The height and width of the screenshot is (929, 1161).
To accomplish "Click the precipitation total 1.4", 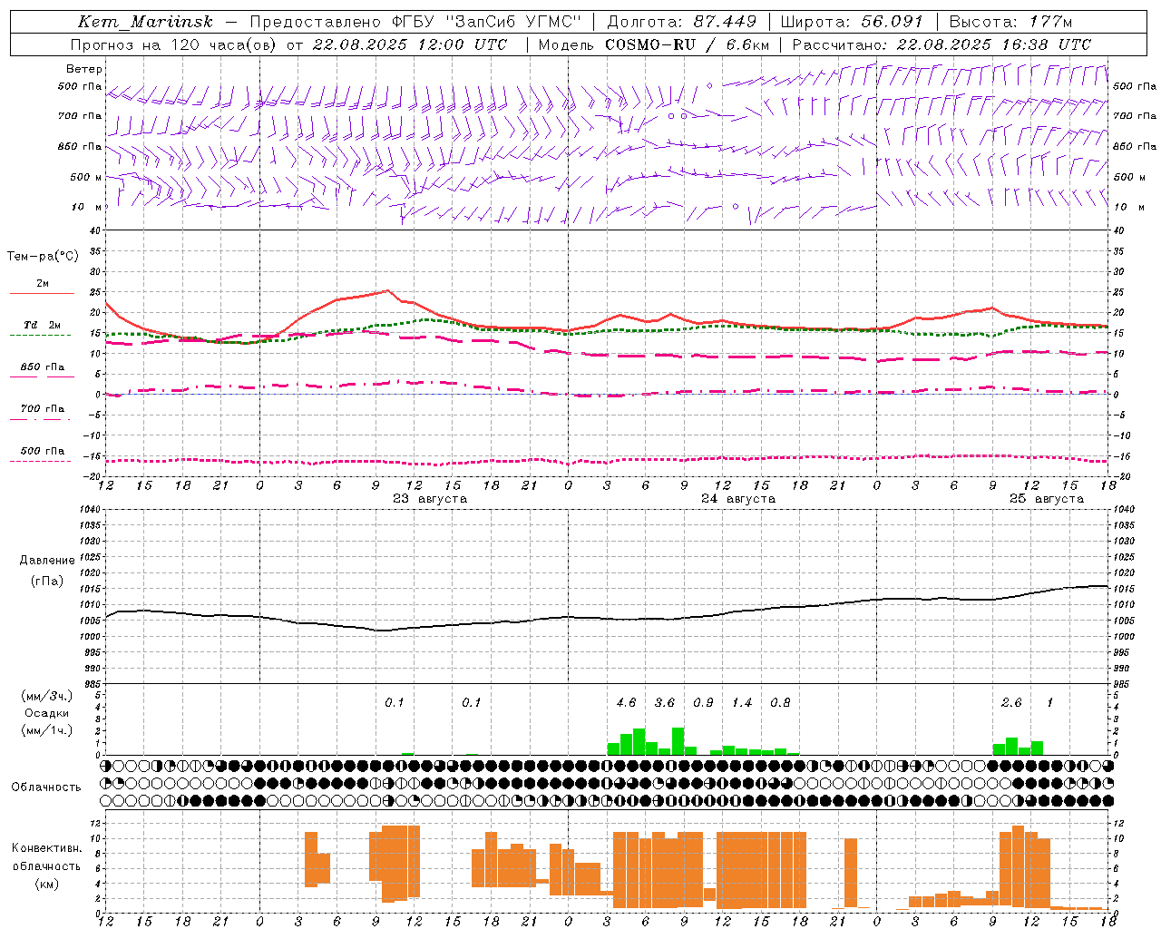I will click(742, 703).
